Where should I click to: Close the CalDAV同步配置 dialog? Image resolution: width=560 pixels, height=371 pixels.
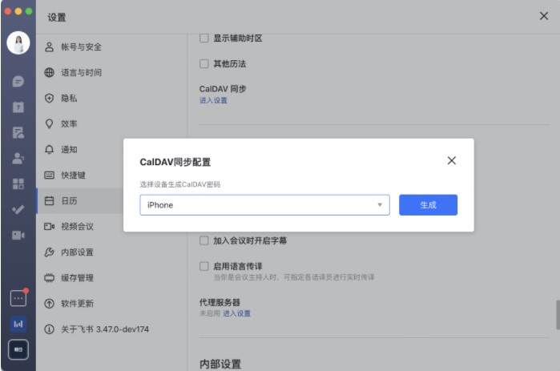pyautogui.click(x=451, y=161)
